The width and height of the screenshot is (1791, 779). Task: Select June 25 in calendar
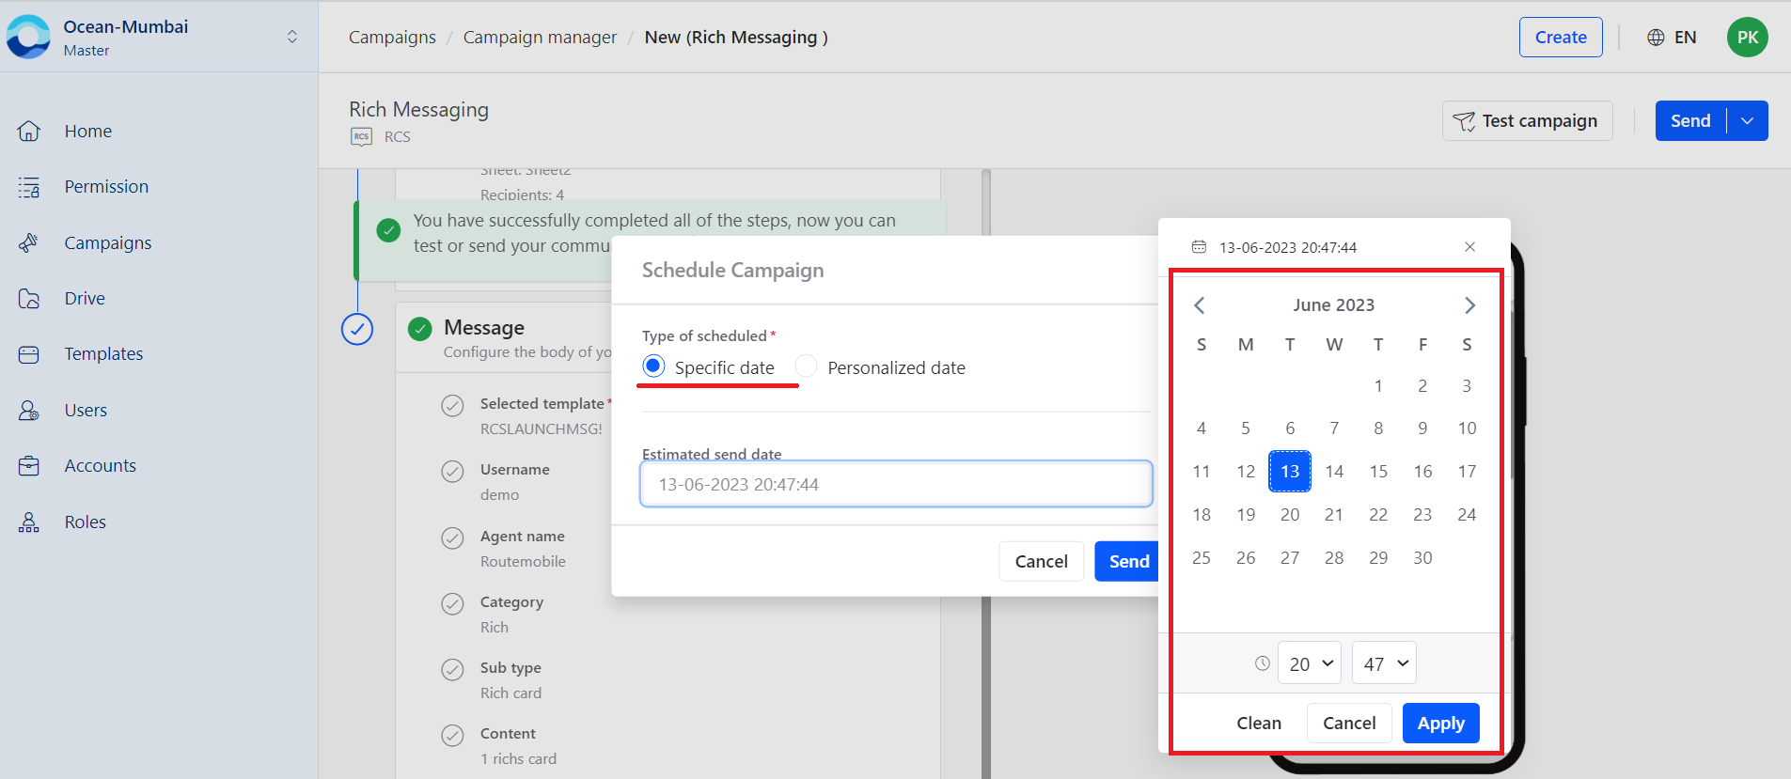(x=1202, y=557)
